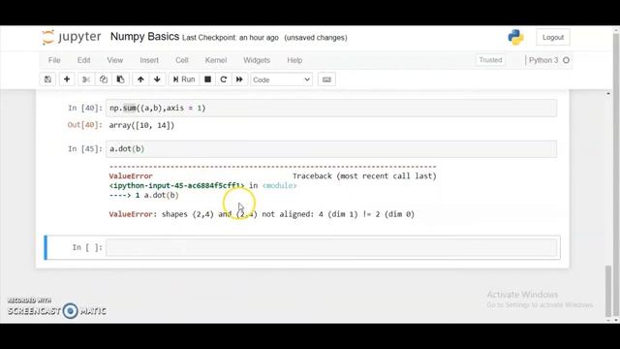Click the kernel idle indicator circle
Screen dimensions: 620x349
click(x=566, y=60)
